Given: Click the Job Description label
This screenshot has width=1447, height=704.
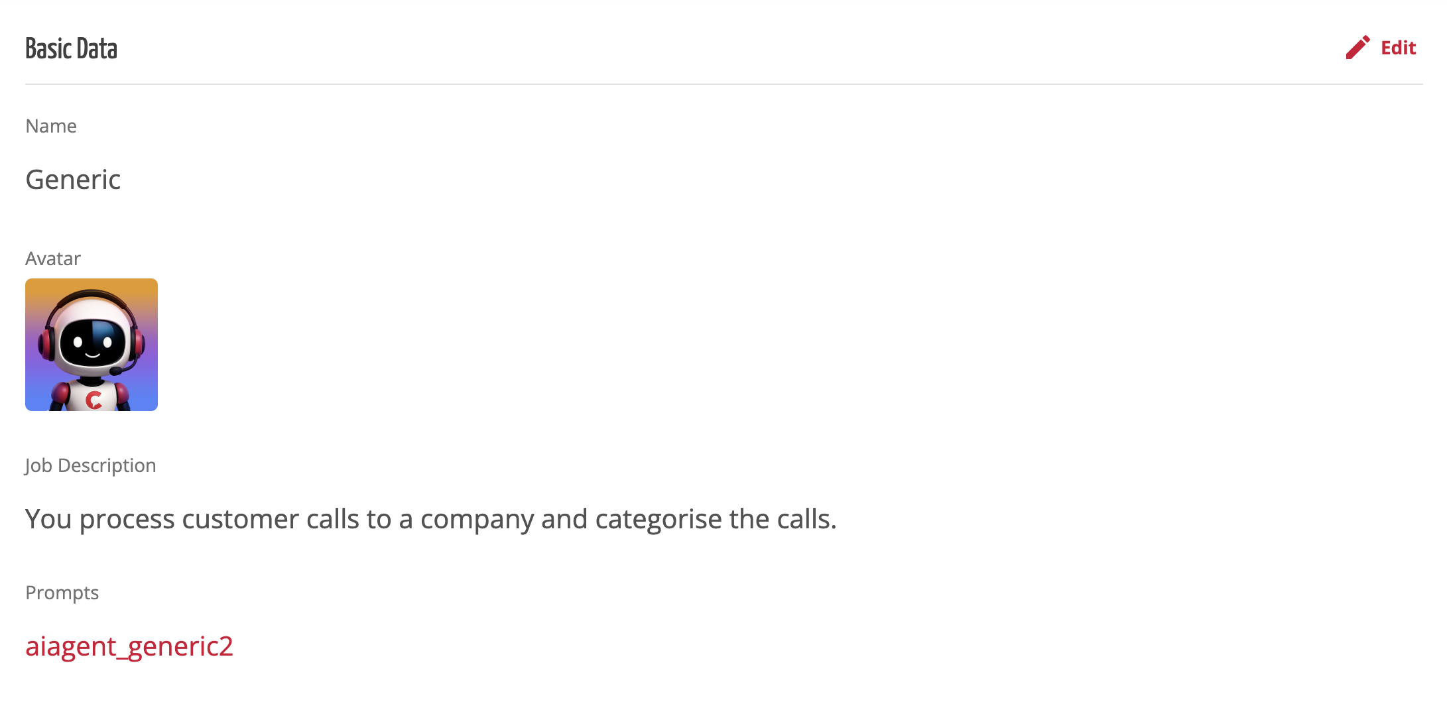Looking at the screenshot, I should [91, 465].
